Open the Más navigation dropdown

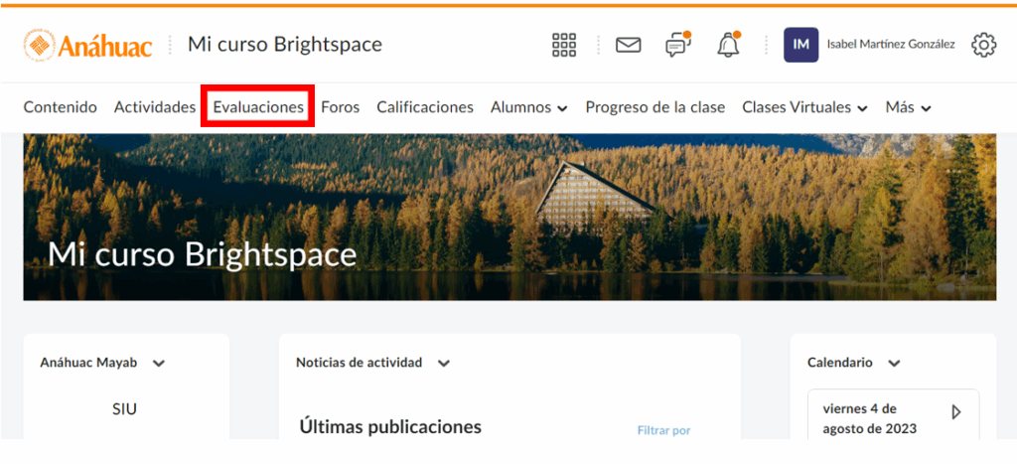click(908, 107)
